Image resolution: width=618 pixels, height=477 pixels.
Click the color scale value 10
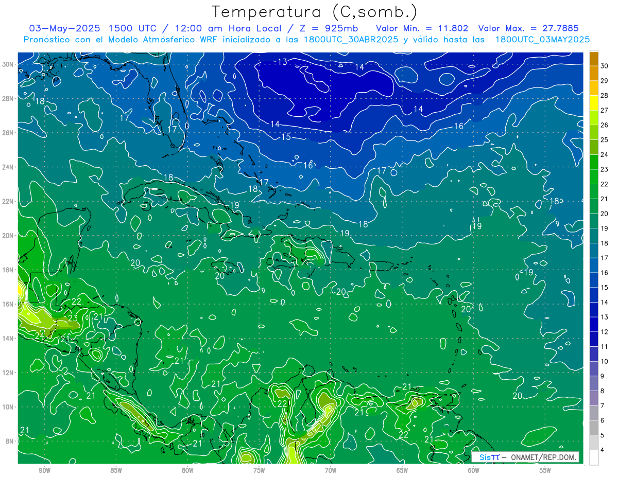pyautogui.click(x=605, y=362)
